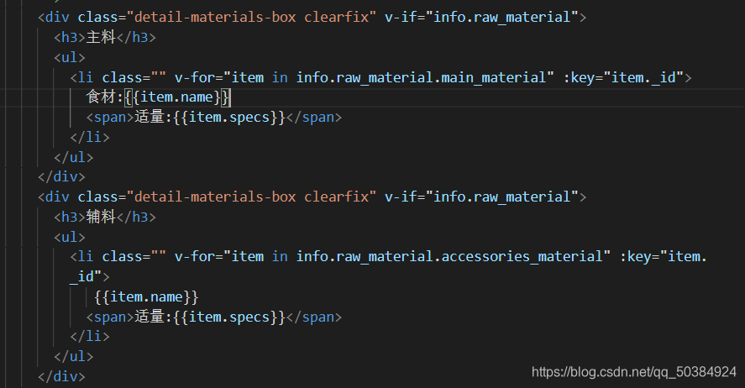Click the last closing </div> tag
This screenshot has height=388, width=745.
61,376
